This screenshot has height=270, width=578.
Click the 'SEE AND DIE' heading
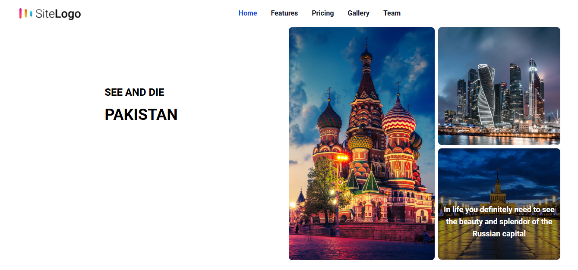135,92
